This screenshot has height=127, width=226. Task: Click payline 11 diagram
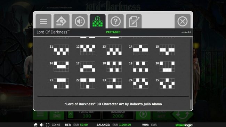[61, 50]
